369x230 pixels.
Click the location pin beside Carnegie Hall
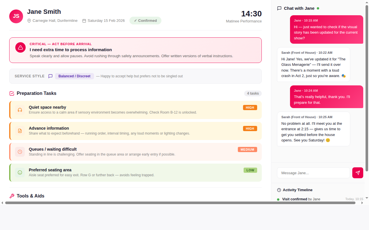pos(29,20)
